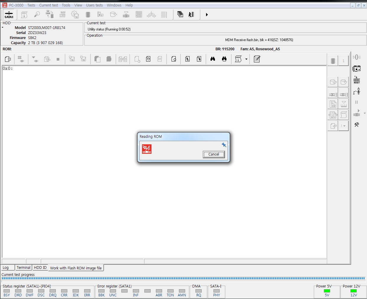The height and width of the screenshot is (299, 367).
Task: Click the grid table icon in main toolbar
Action: click(139, 14)
